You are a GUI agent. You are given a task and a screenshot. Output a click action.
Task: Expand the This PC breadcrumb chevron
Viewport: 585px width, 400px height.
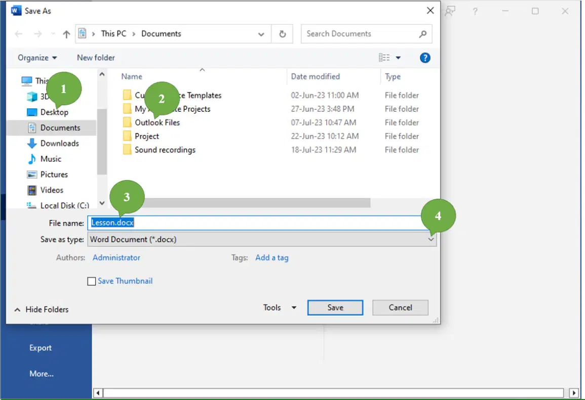coord(134,34)
